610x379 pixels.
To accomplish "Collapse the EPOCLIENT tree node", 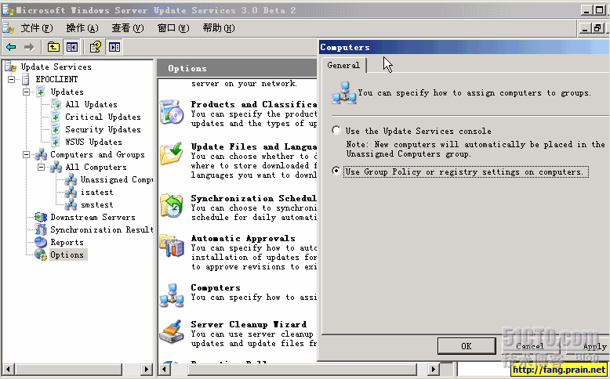I will click(11, 79).
